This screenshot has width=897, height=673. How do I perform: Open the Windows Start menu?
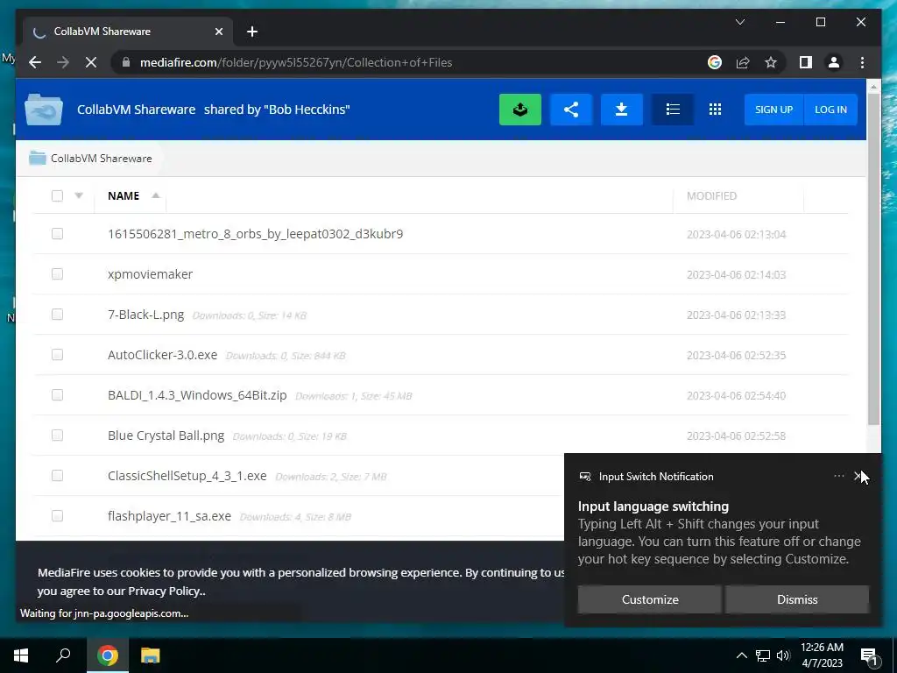tap(21, 655)
